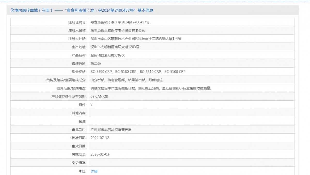The width and height of the screenshot is (310, 175).
Task: Click the 产品名称 label
Action: point(79,55)
